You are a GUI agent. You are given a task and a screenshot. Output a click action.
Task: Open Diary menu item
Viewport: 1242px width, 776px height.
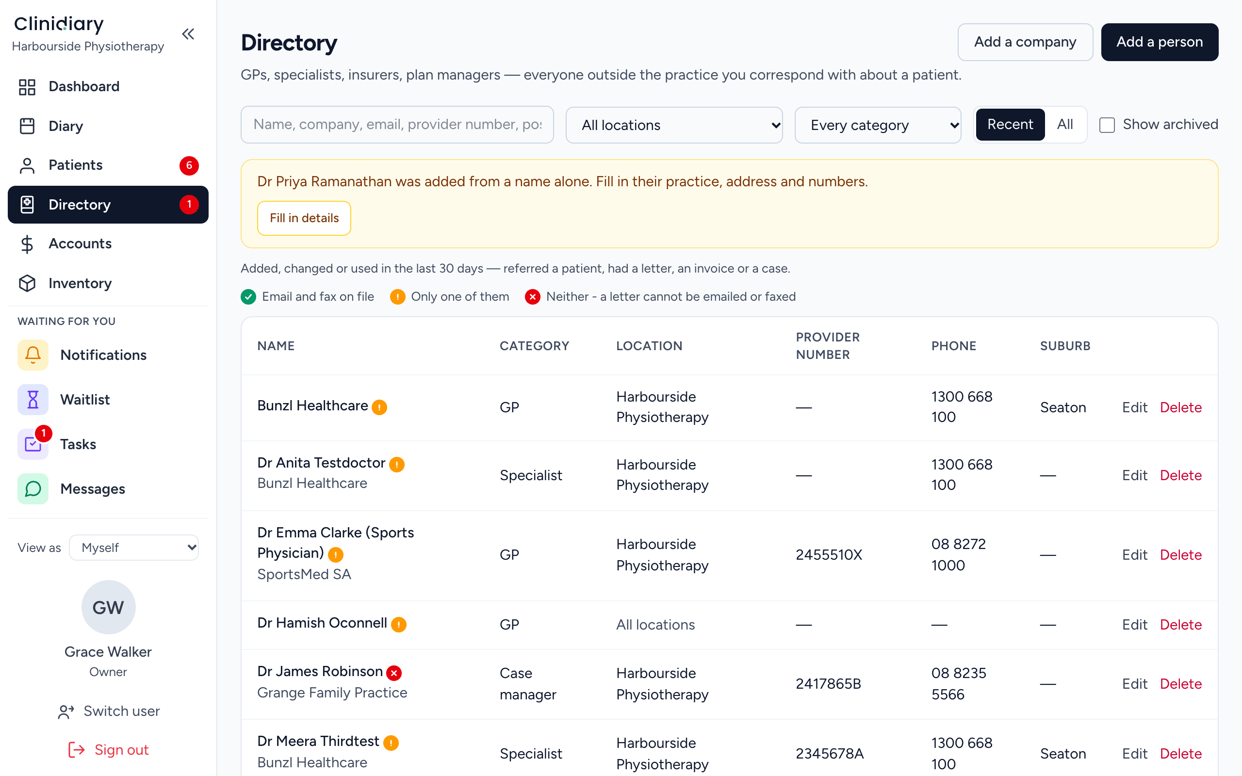(x=108, y=126)
